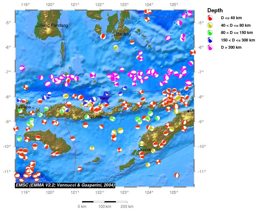This screenshot has width=258, height=211.
Task: Select the yellow beachball south of Baubau label
Action: click(x=116, y=47)
